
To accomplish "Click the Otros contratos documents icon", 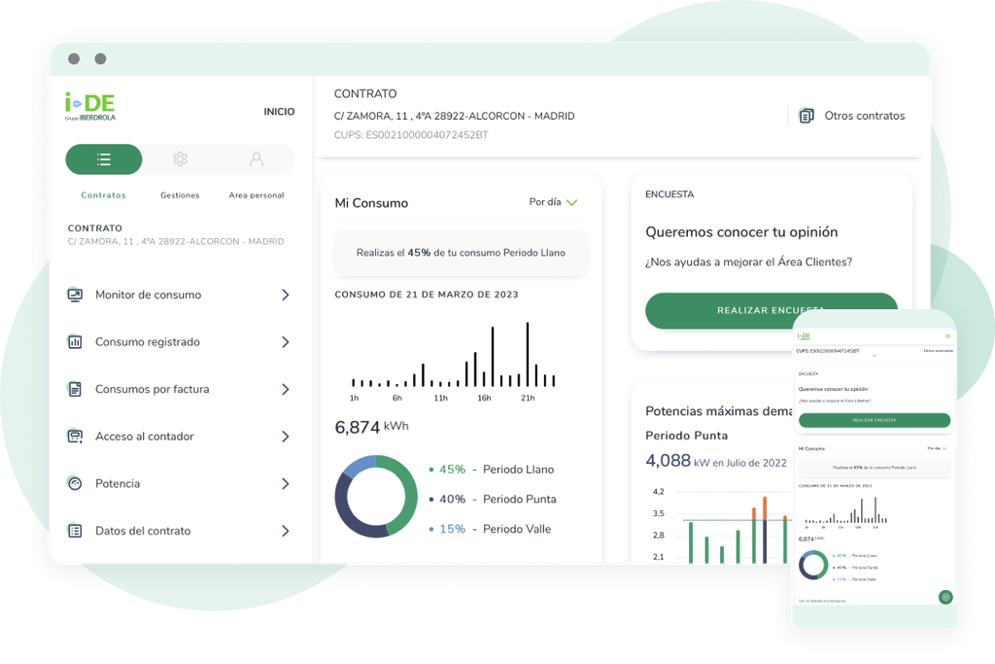I will click(x=806, y=116).
